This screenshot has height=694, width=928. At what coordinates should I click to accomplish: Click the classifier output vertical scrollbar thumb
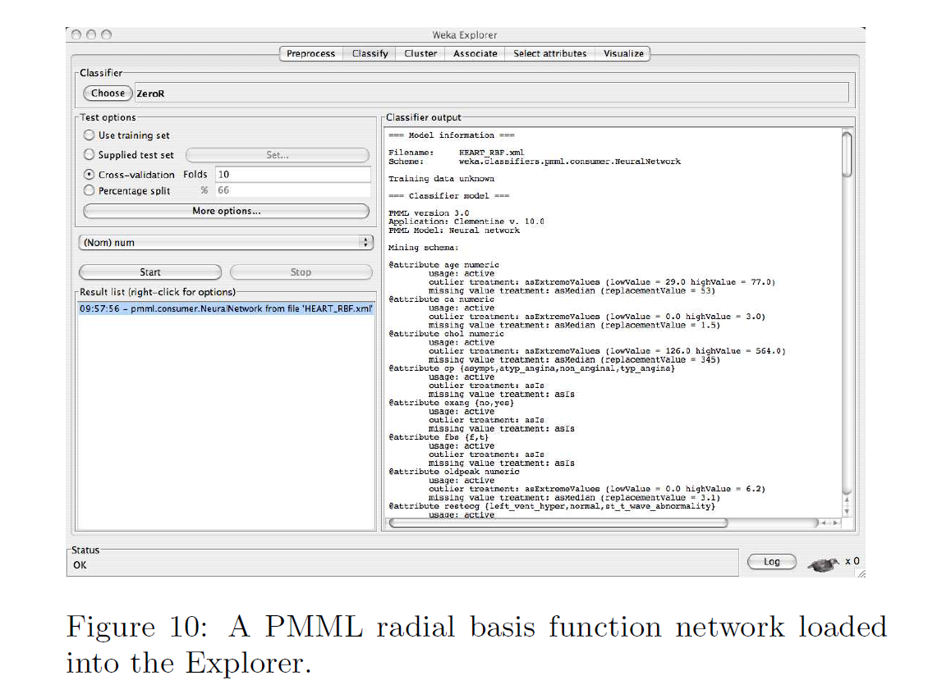pos(847,154)
